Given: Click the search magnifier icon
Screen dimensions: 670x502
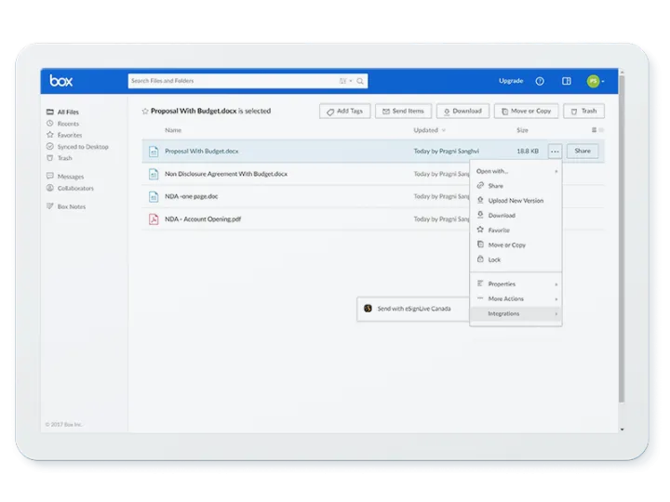Looking at the screenshot, I should [360, 81].
